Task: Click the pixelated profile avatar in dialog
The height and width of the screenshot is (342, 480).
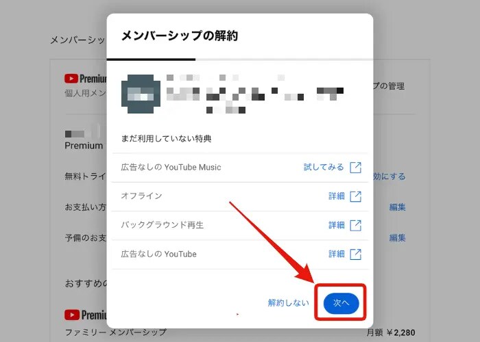Action: (x=141, y=94)
